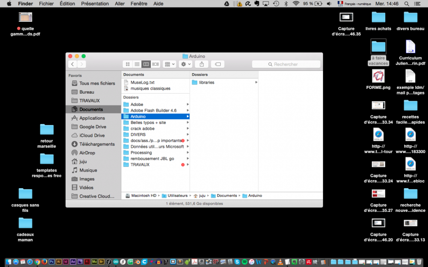Select the column view button
This screenshot has width=428, height=267.
coord(146,64)
